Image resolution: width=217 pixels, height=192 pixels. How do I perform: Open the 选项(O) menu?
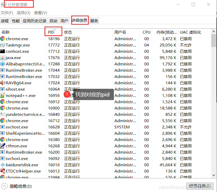pos(23,13)
